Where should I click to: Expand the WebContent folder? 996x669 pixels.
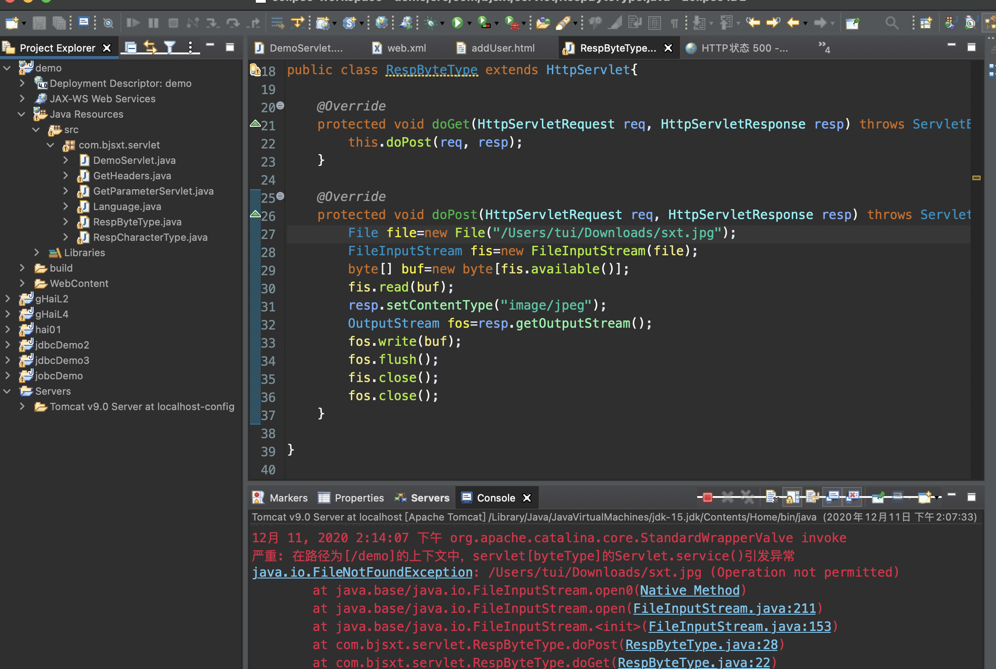click(22, 283)
